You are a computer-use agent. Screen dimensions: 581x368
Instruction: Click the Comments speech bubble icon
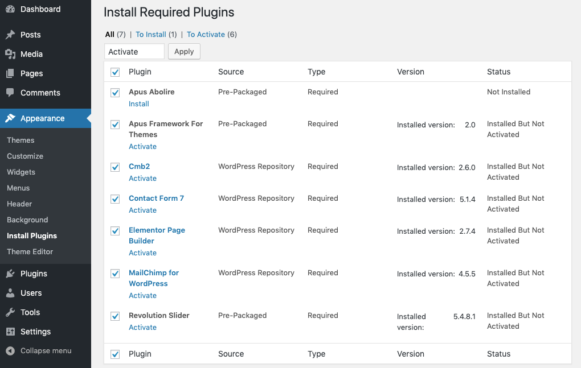(x=10, y=93)
